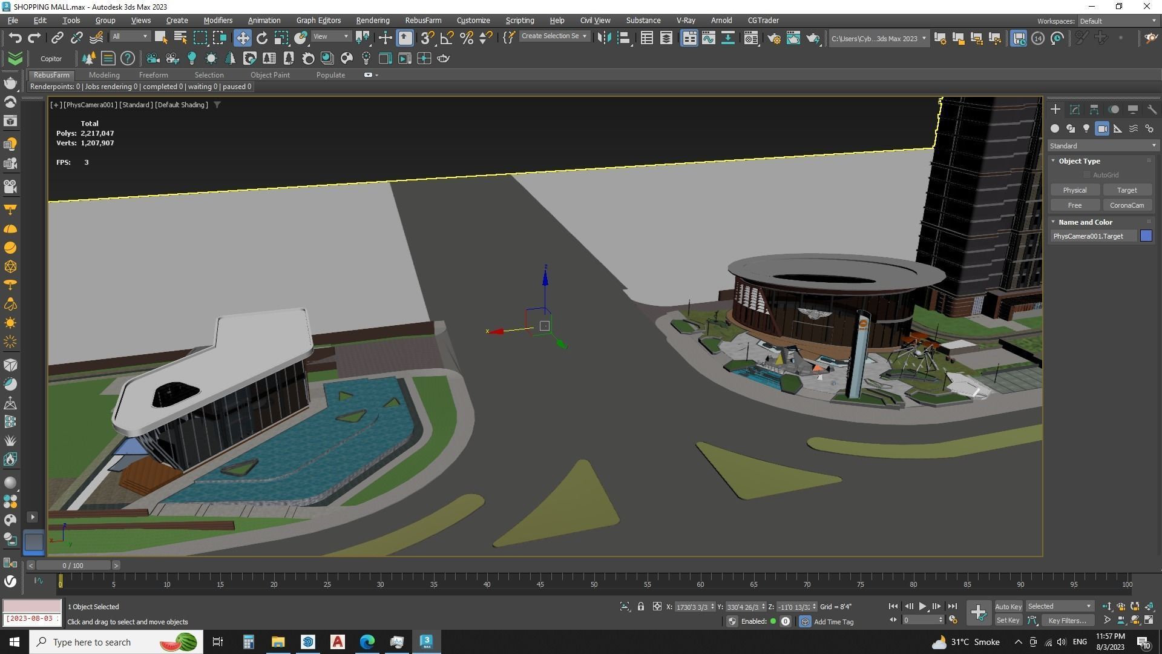This screenshot has height=654, width=1162.
Task: Open the Modify command panel tab
Action: [x=1075, y=110]
